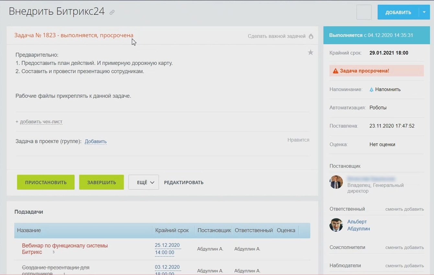Click "добавить" in the Наблюдатели section
The image size is (434, 275).
(x=414, y=266)
